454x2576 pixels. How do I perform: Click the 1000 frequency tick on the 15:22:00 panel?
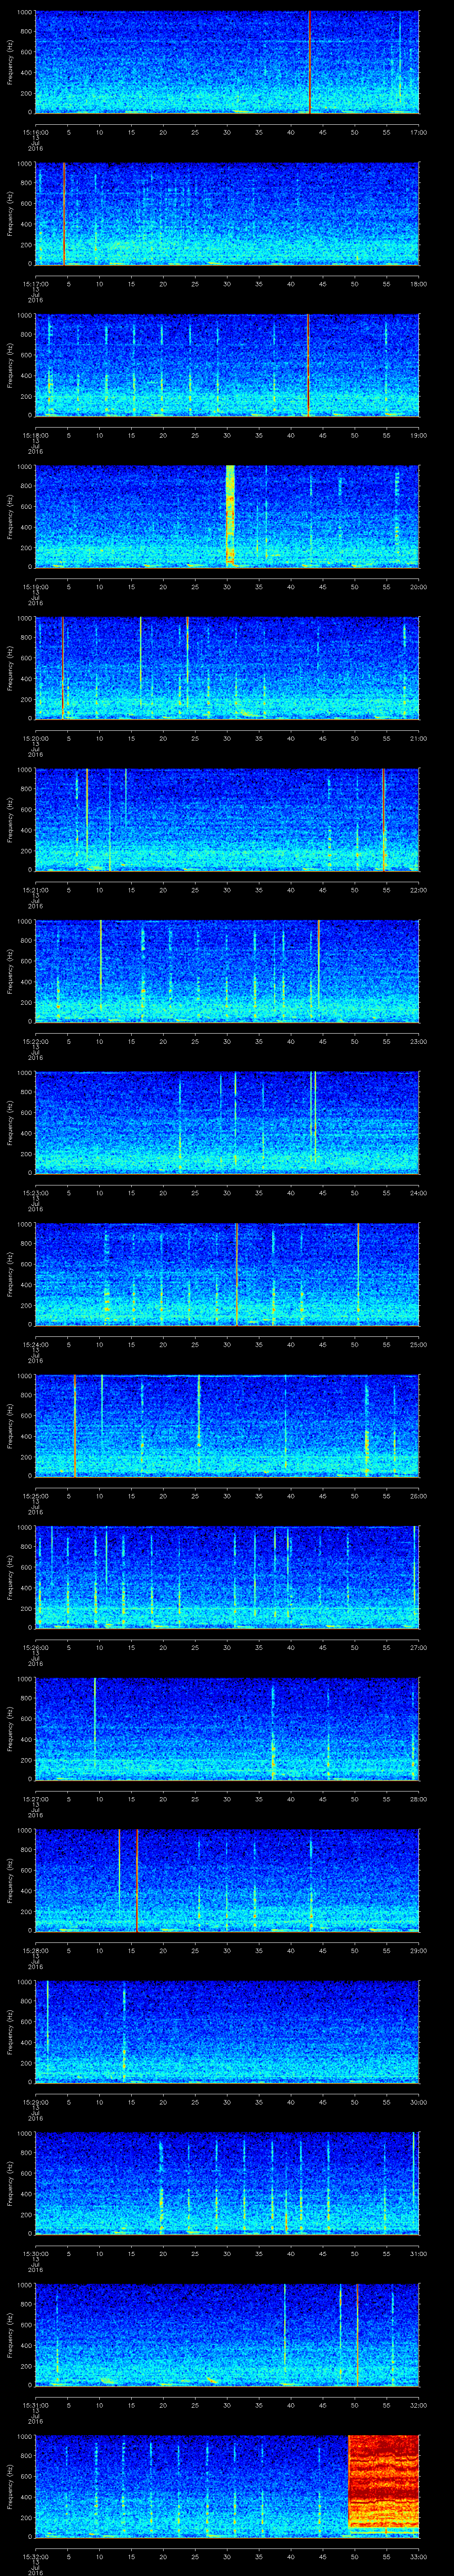click(x=24, y=923)
